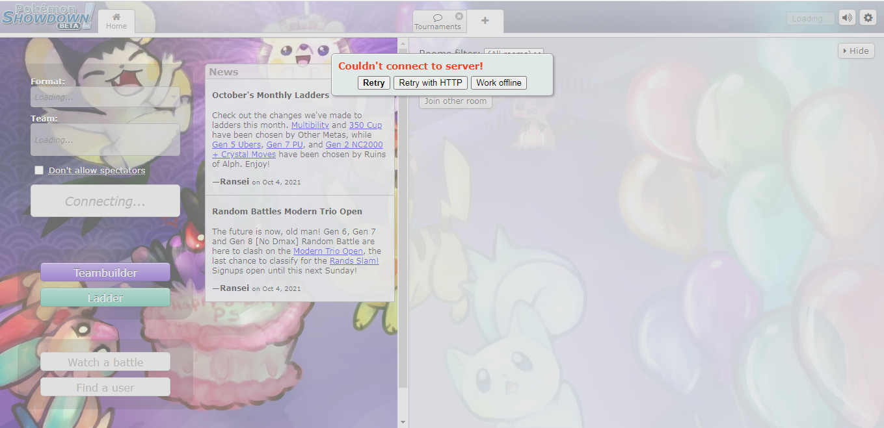This screenshot has height=428, width=884.
Task: Open the 350 Cup link
Action: pyautogui.click(x=366, y=125)
